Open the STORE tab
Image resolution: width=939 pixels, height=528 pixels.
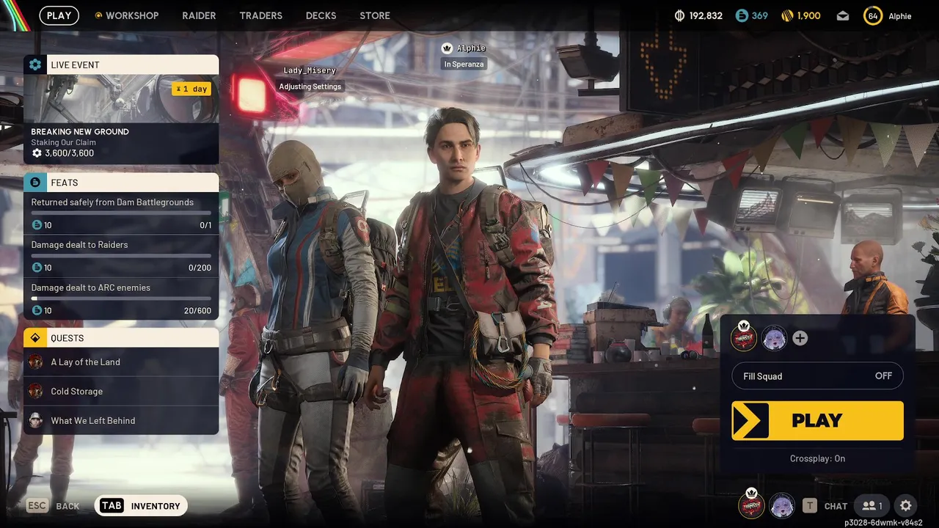tap(375, 15)
